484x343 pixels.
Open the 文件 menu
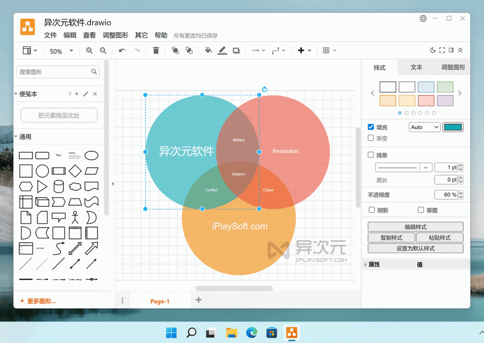[50, 35]
